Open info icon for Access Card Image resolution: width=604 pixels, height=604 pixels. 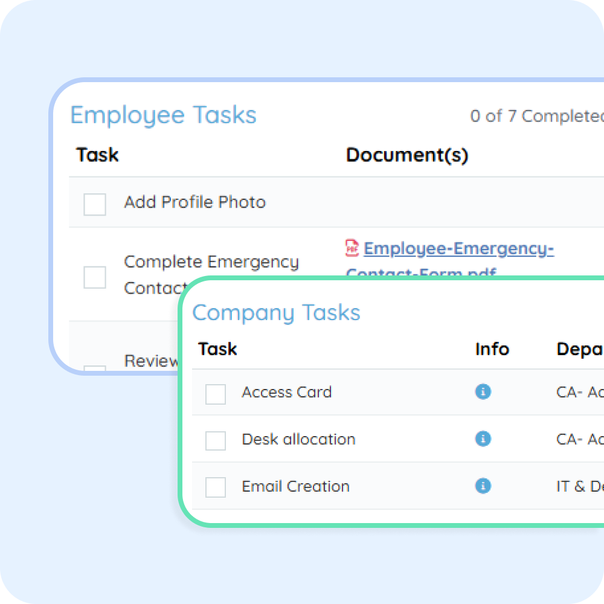coord(483,392)
